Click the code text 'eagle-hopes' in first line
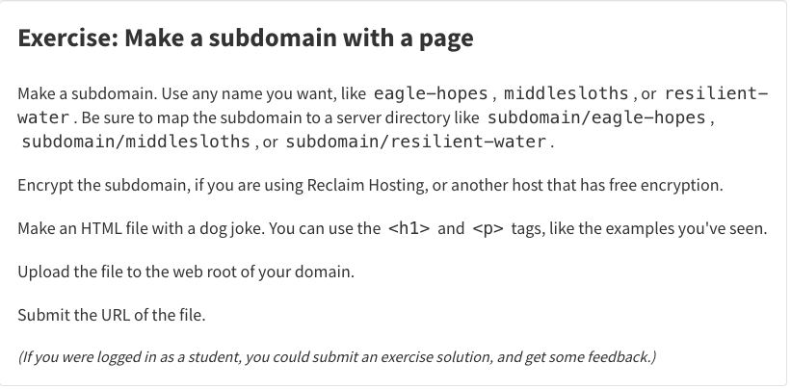 click(x=431, y=93)
